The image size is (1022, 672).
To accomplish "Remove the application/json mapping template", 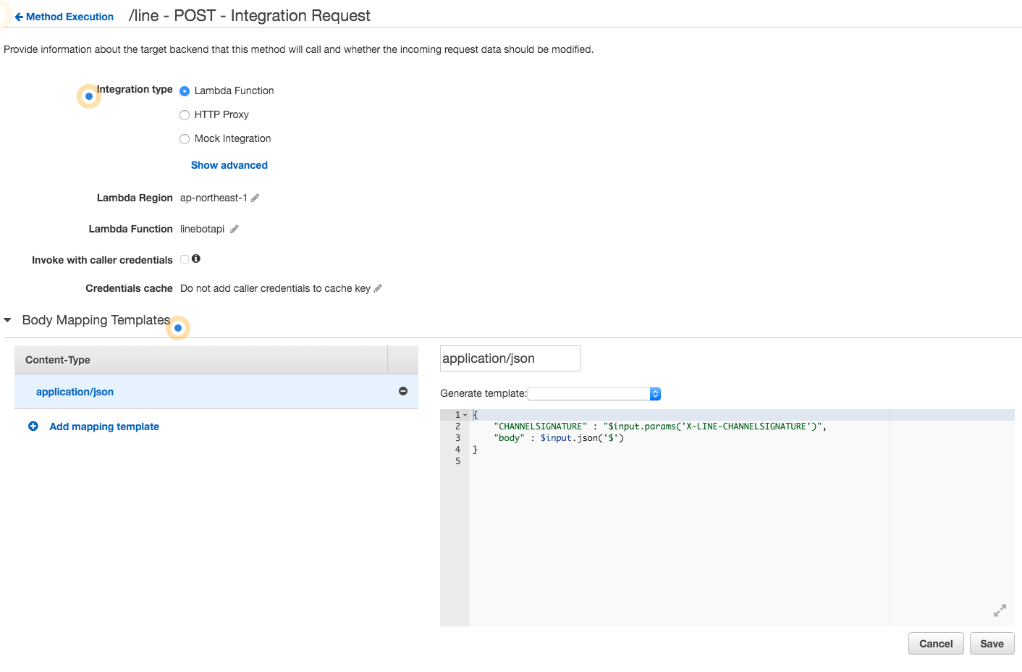I will point(403,391).
